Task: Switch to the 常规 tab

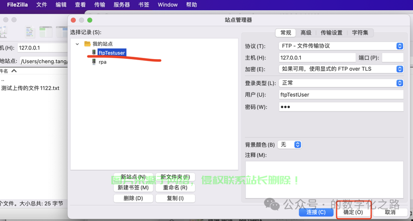Action: [x=286, y=33]
